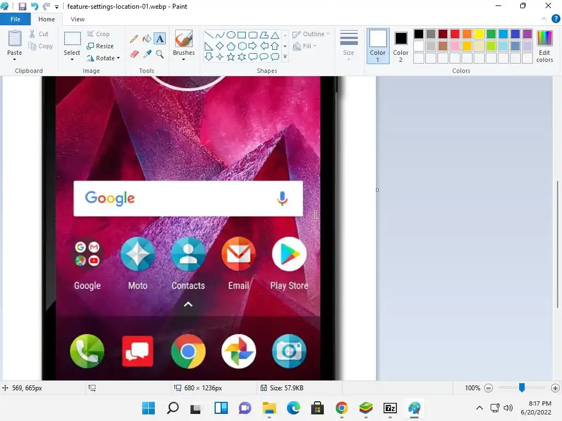Click the Cut button
Screen dimensions: 562x421
[x=39, y=34]
